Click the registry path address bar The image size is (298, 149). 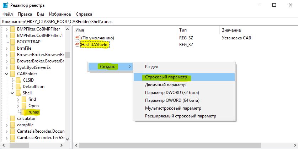(149, 22)
